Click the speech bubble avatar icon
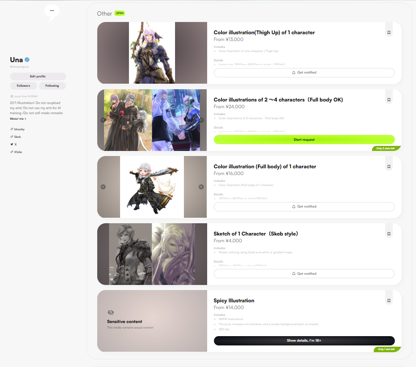Image resolution: width=416 pixels, height=367 pixels. 52,12
